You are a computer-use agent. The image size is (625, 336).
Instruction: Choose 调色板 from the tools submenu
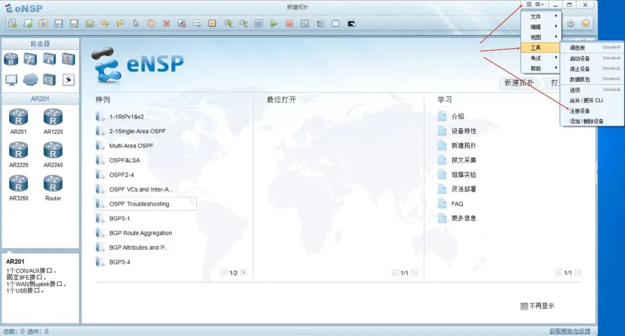tap(592, 48)
